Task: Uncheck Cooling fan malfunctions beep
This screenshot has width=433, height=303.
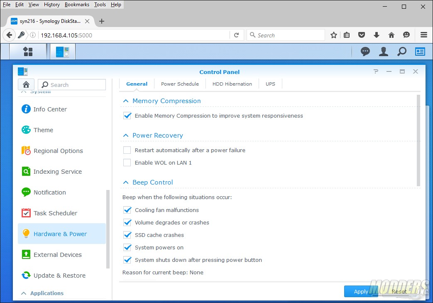Action: pyautogui.click(x=127, y=210)
